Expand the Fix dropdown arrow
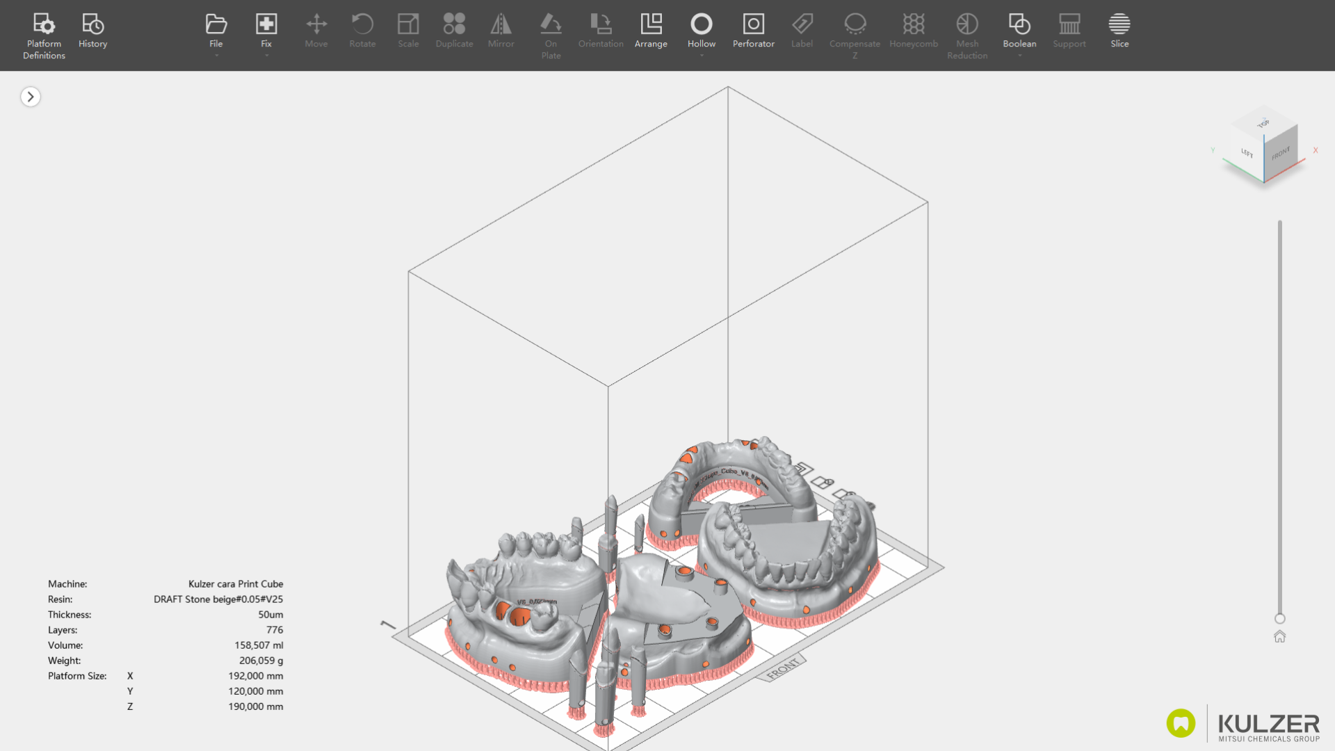Viewport: 1335px width, 751px height. 266,56
